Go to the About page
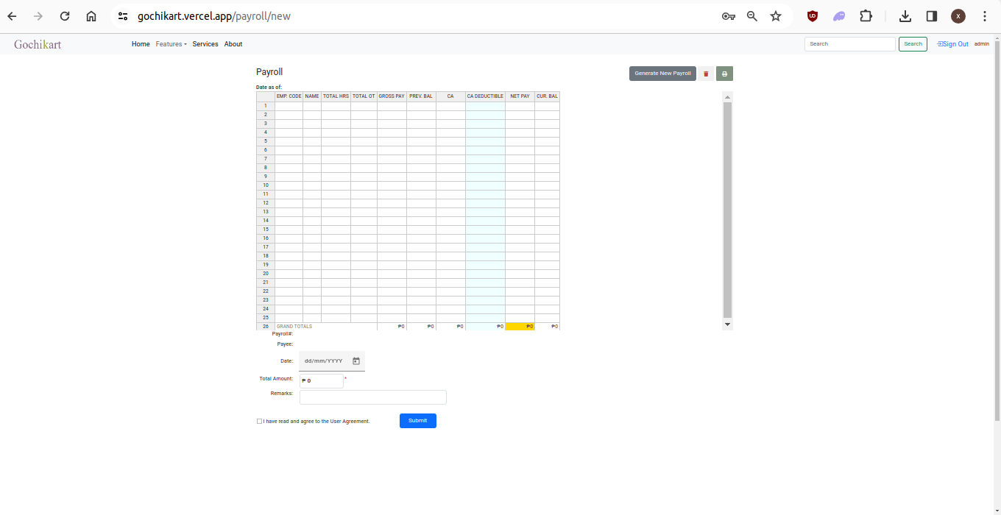The height and width of the screenshot is (515, 1001). pos(233,44)
